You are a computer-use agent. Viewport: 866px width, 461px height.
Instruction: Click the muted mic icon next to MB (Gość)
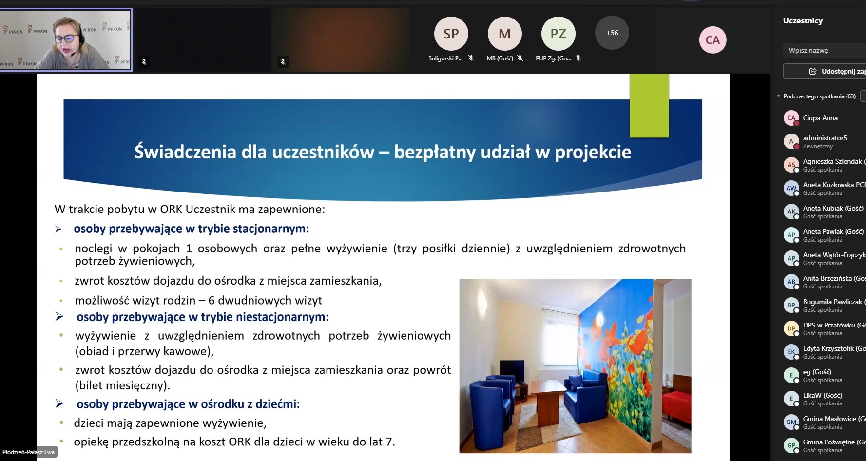click(x=520, y=58)
